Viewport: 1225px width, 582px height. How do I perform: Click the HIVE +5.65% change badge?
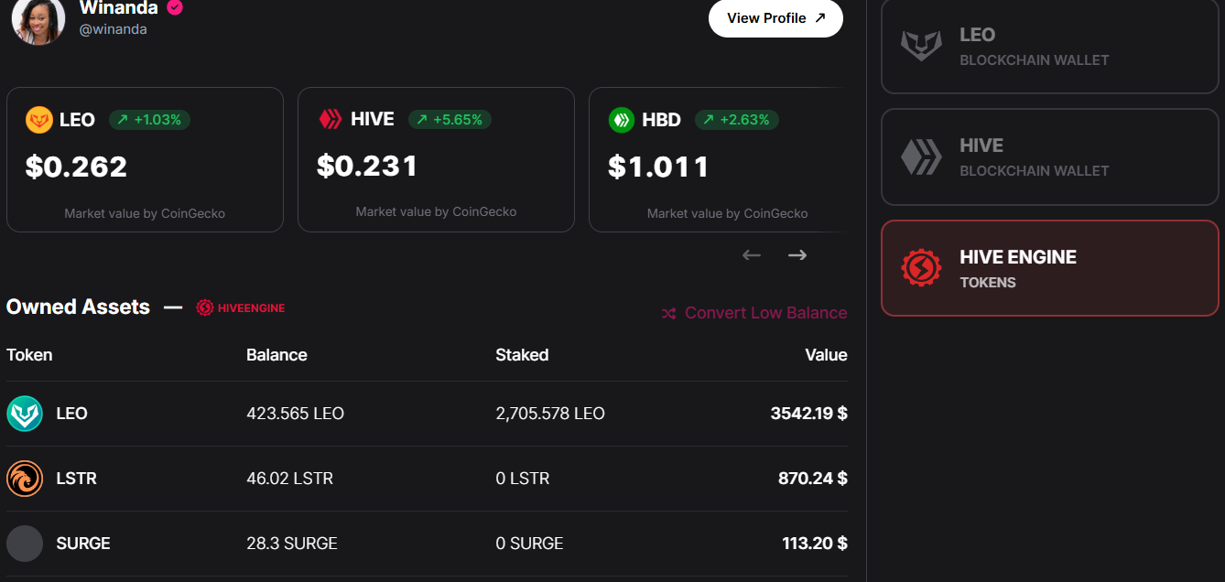coord(450,120)
